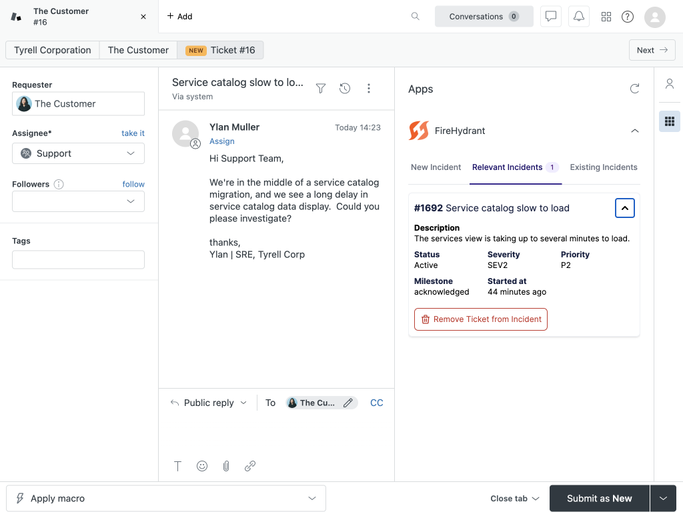Refresh the Apps panel

(x=634, y=88)
